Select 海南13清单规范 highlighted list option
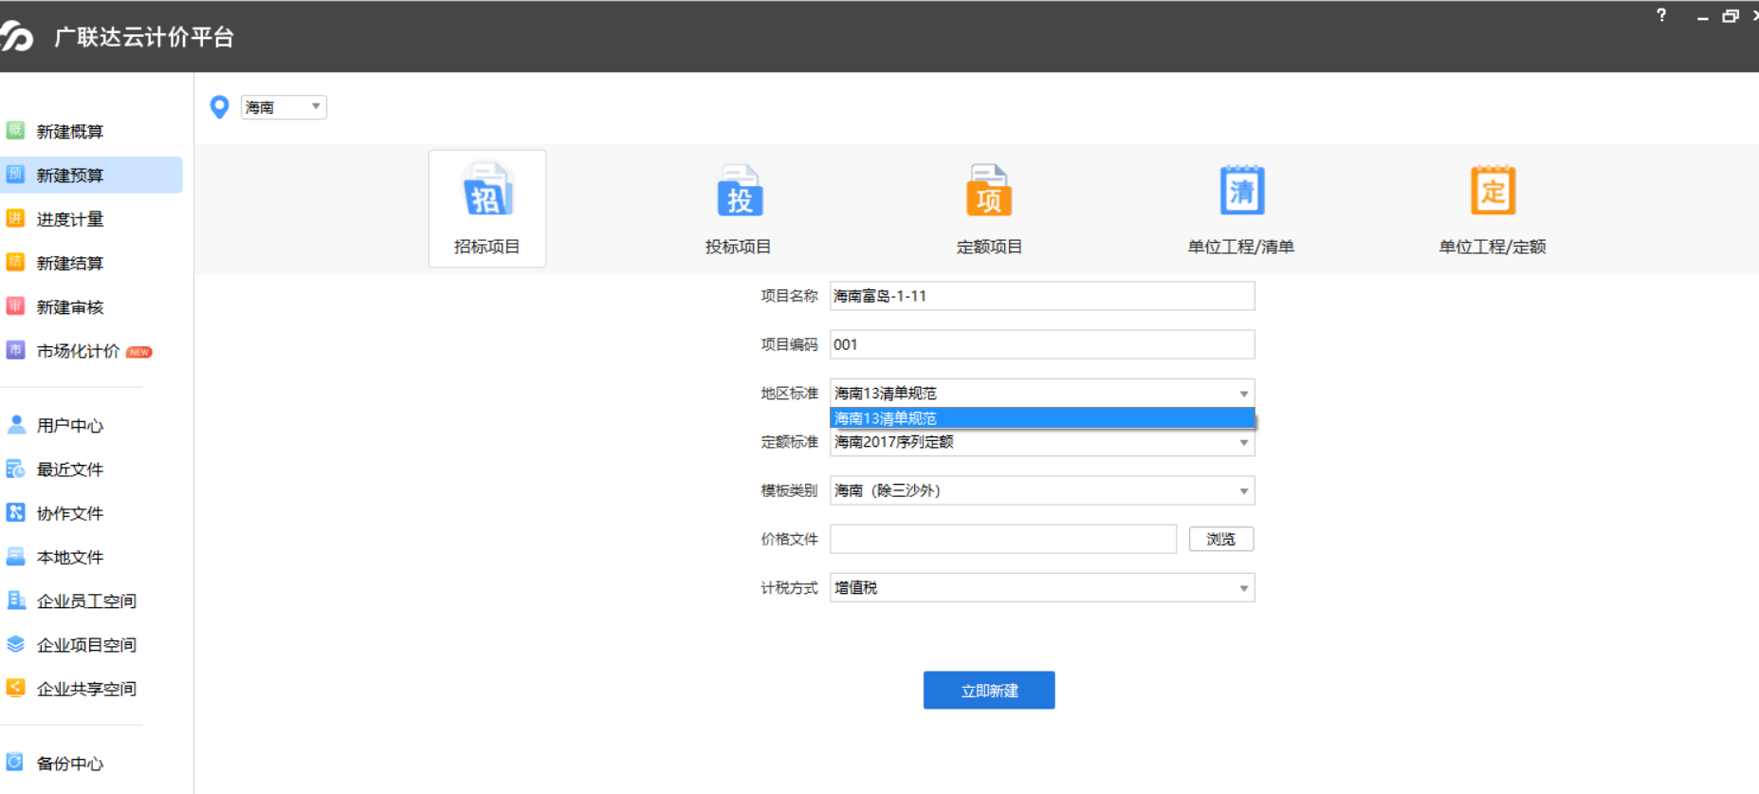The height and width of the screenshot is (794, 1759). click(x=1042, y=418)
